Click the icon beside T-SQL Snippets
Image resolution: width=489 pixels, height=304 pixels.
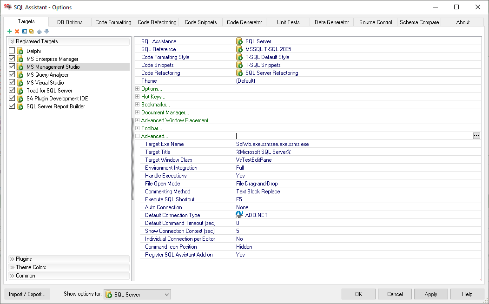click(239, 65)
